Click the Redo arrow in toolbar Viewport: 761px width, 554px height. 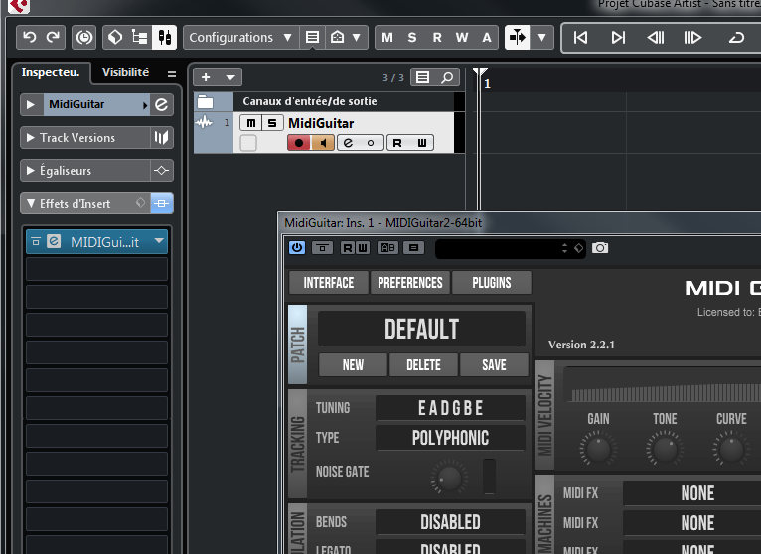53,38
